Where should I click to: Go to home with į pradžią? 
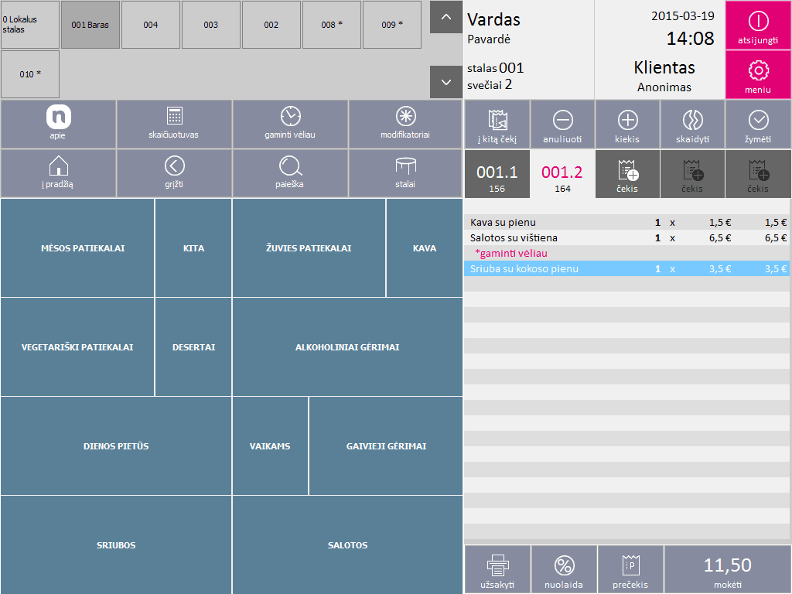[x=59, y=173]
